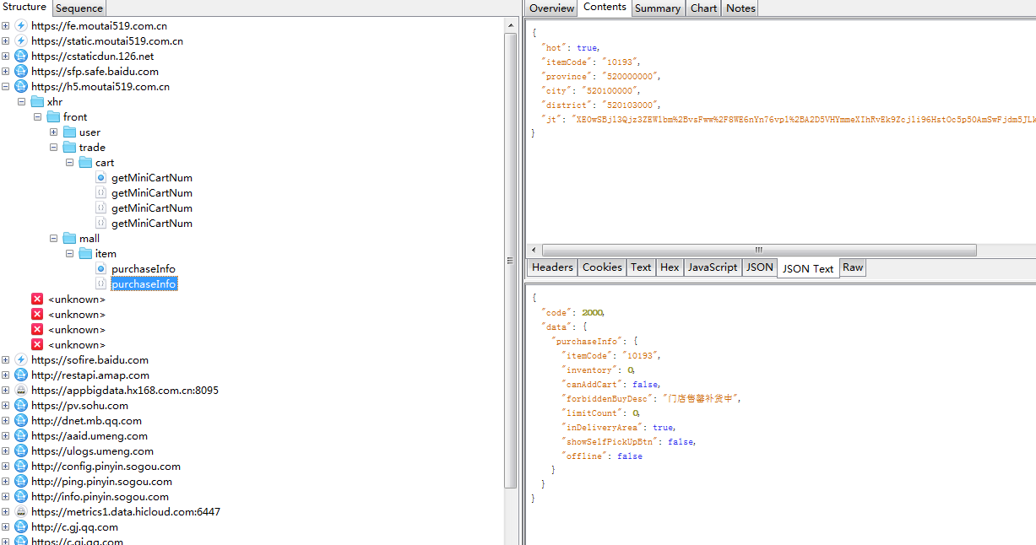This screenshot has height=545, width=1036.
Task: Select the highlighted purchaseInfo request
Action: [x=144, y=284]
